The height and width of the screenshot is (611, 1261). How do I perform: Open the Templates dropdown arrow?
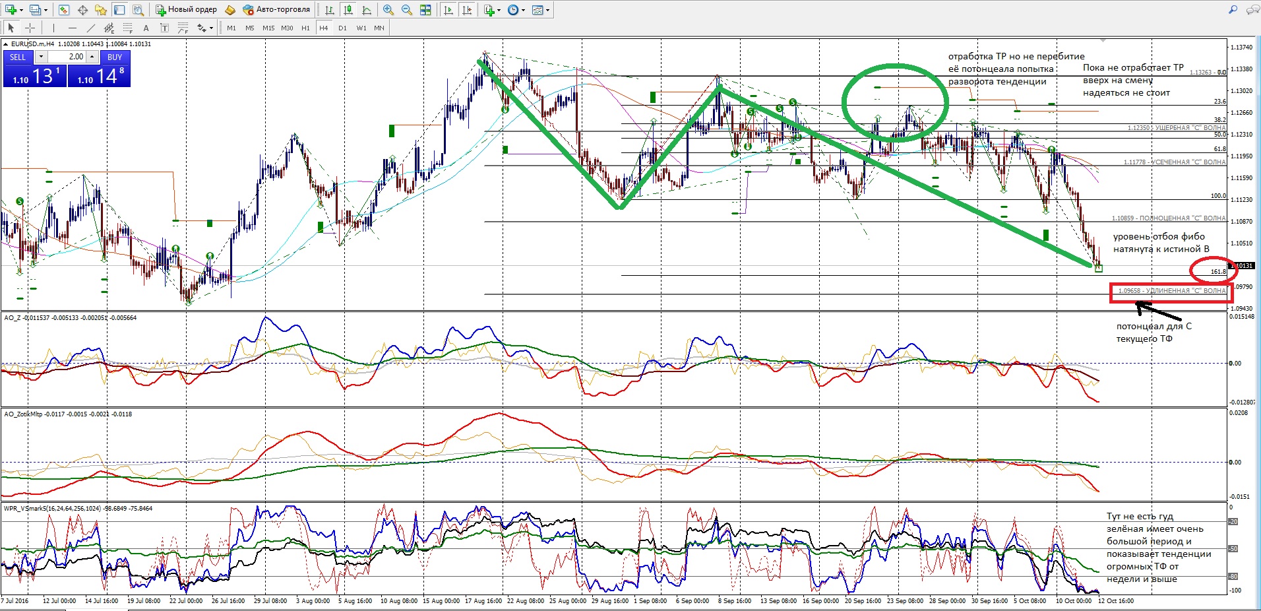pyautogui.click(x=547, y=10)
